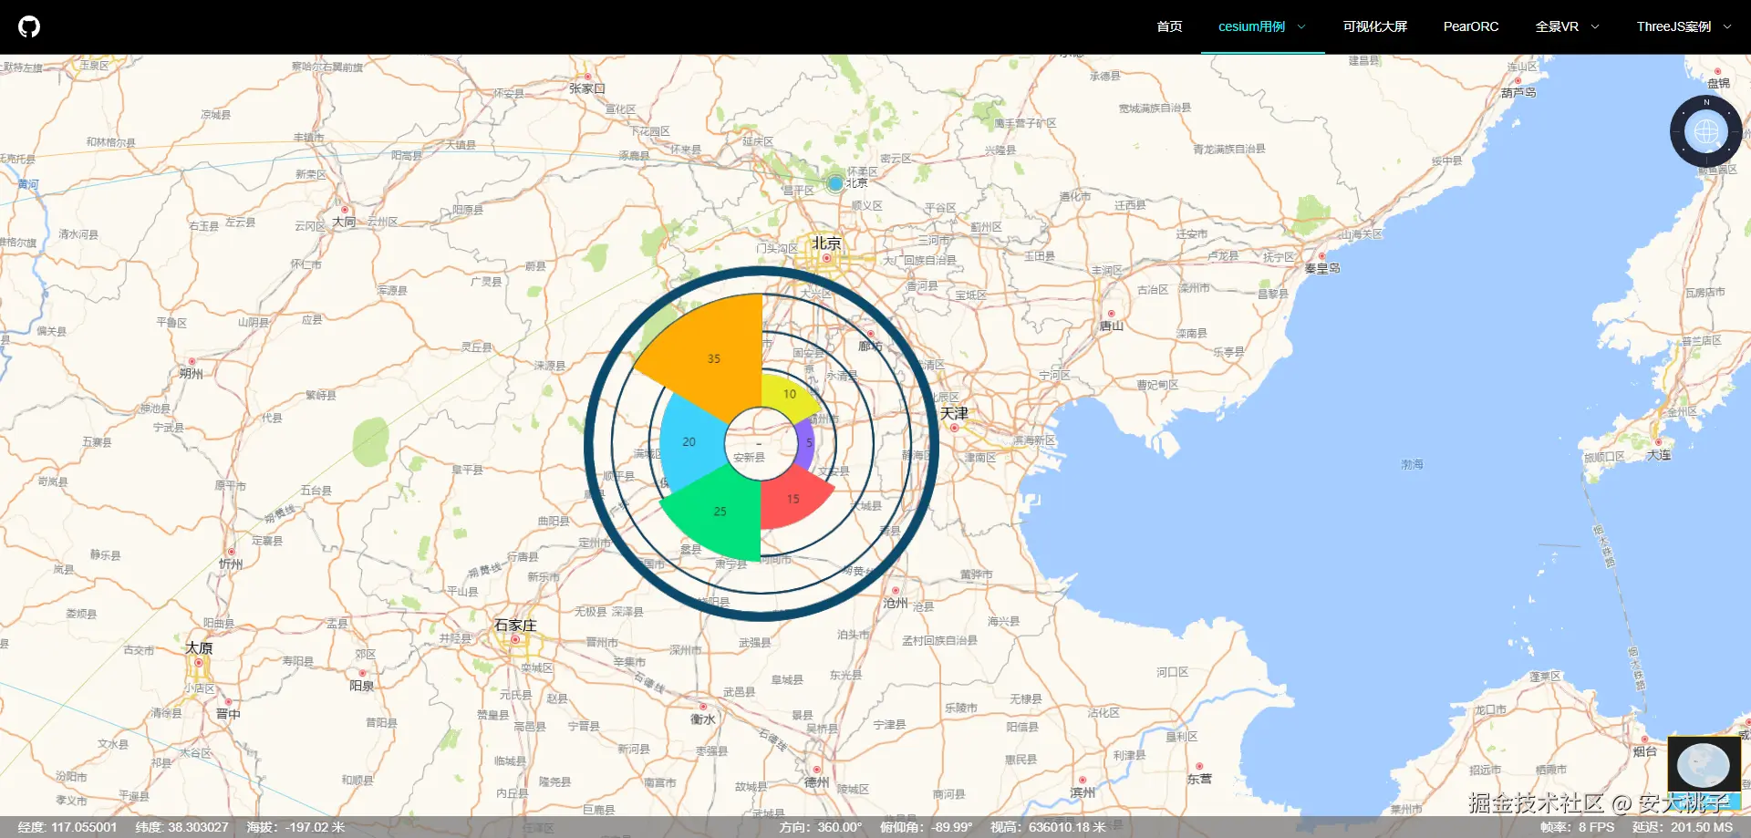Viewport: 1751px width, 838px height.
Task: Expand the chevron next to ThreeJS案例
Action: coord(1726,26)
